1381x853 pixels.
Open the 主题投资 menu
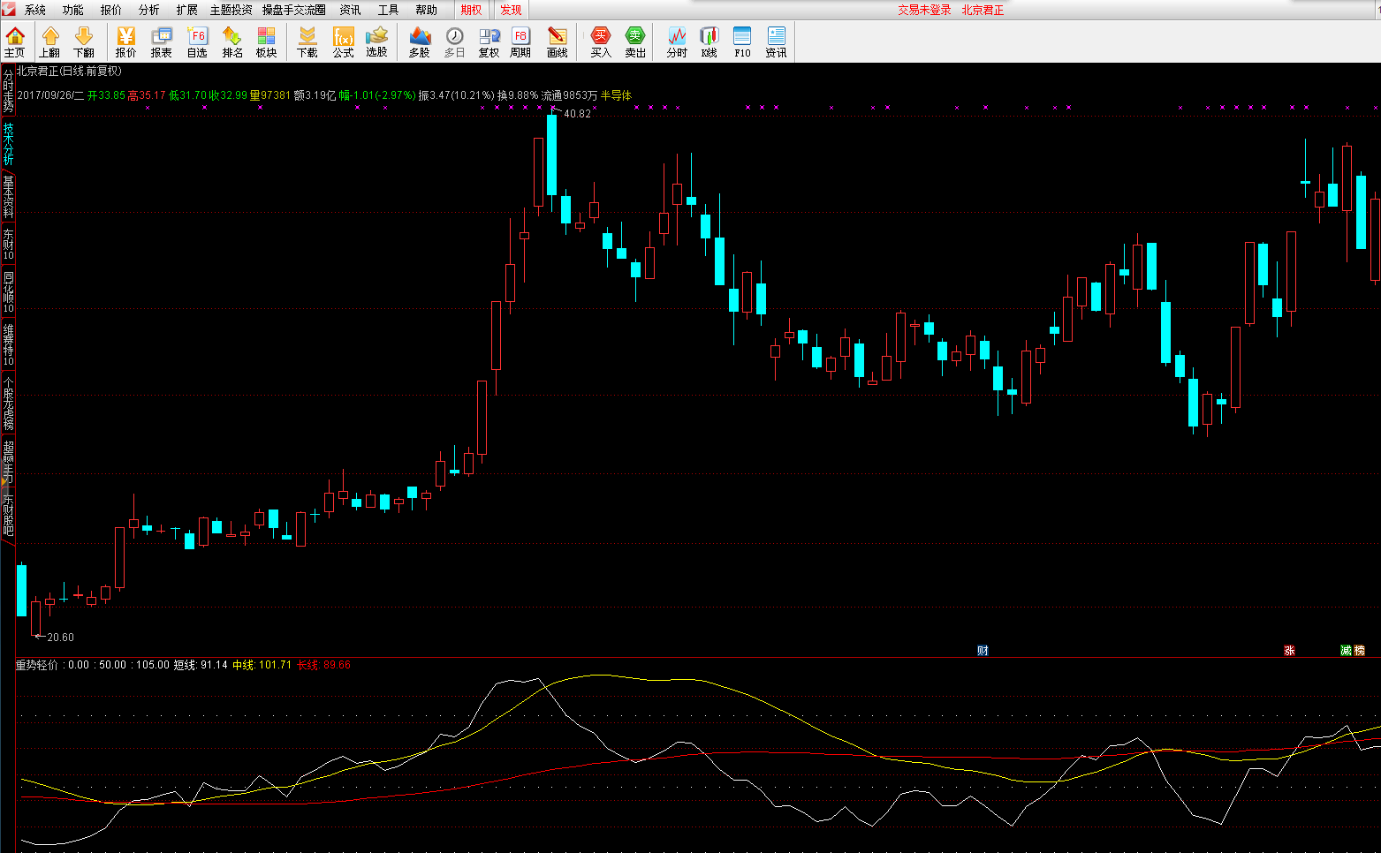click(x=231, y=10)
